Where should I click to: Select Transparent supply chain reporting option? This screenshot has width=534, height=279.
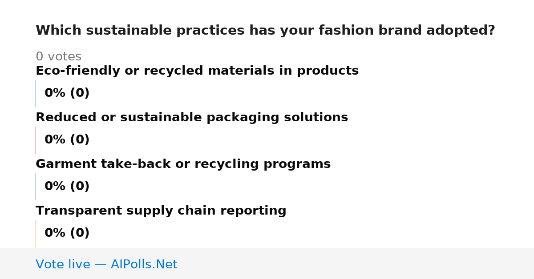click(x=161, y=211)
